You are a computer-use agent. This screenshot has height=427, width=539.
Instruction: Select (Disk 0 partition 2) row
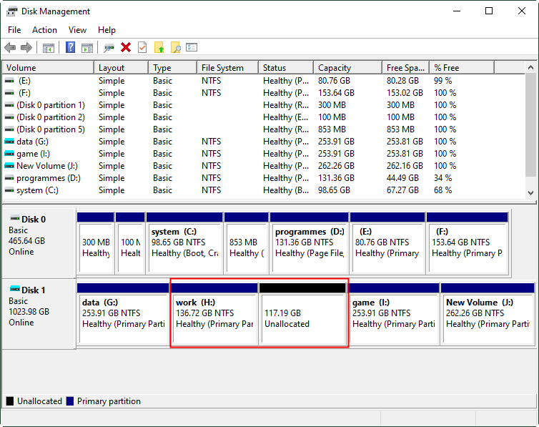point(264,117)
